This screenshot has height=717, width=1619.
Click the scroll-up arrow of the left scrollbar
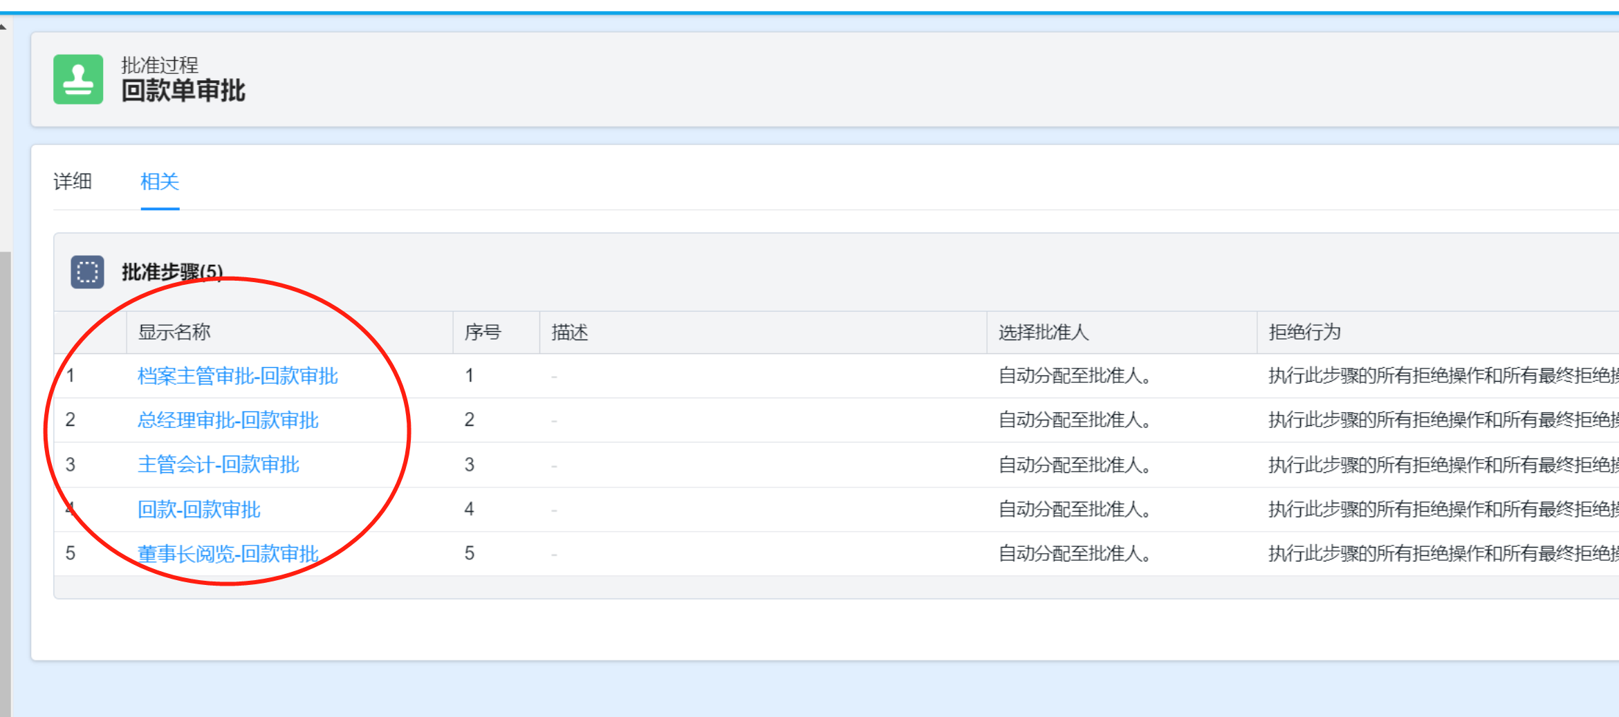pos(3,26)
